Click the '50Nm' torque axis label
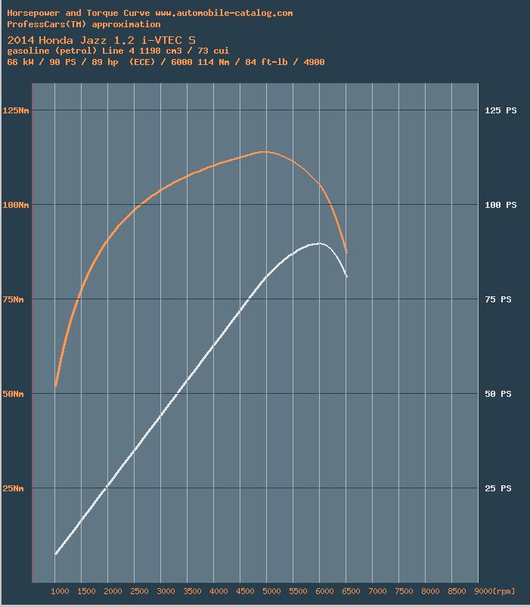 pos(13,394)
